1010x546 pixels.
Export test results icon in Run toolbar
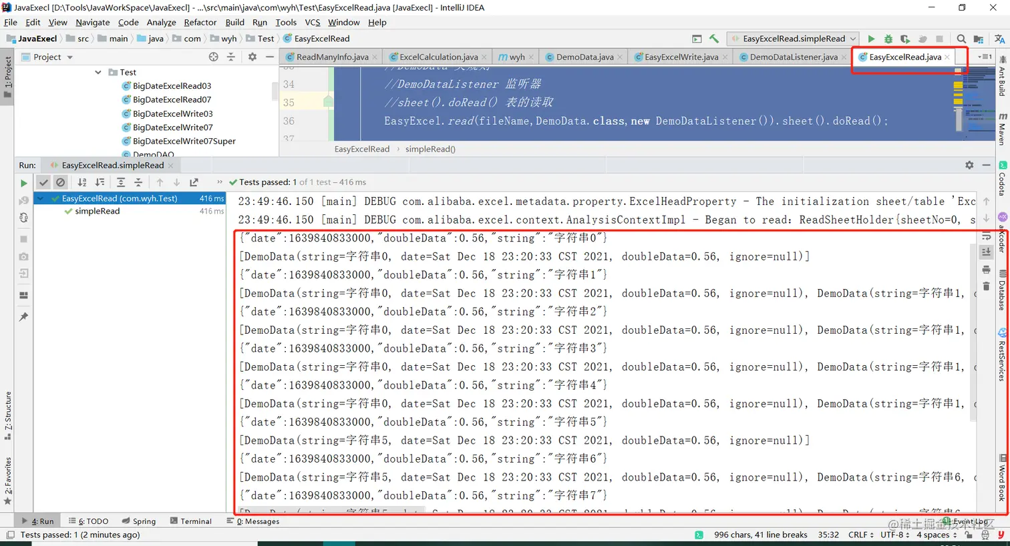pyautogui.click(x=194, y=182)
